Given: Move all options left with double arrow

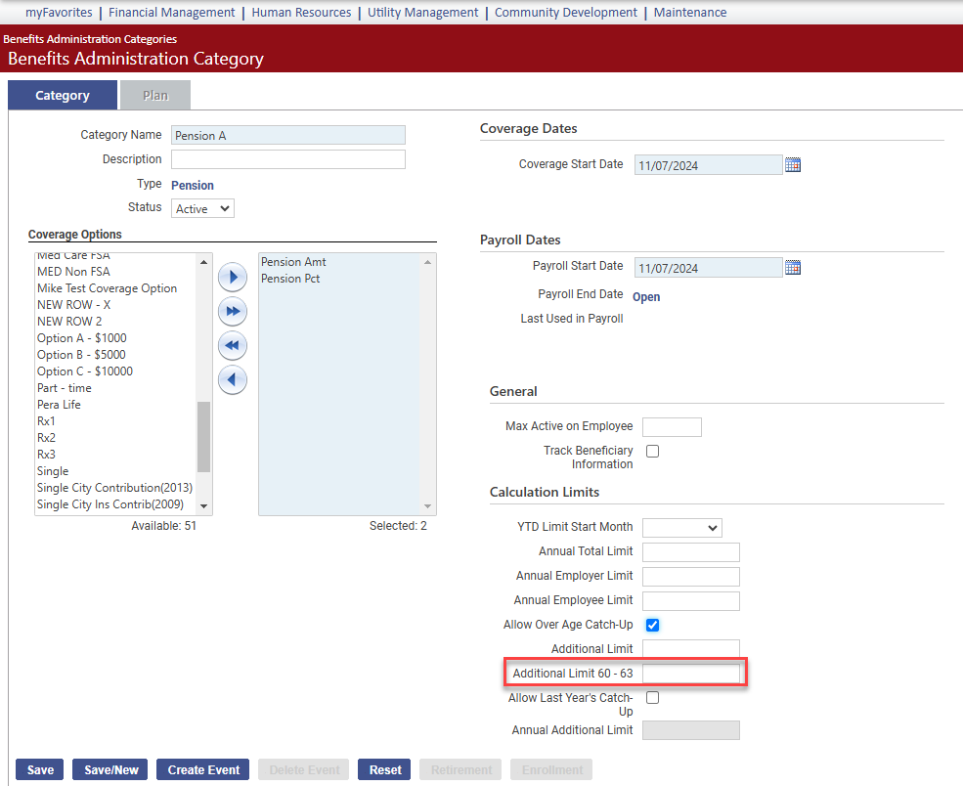Looking at the screenshot, I should 232,345.
